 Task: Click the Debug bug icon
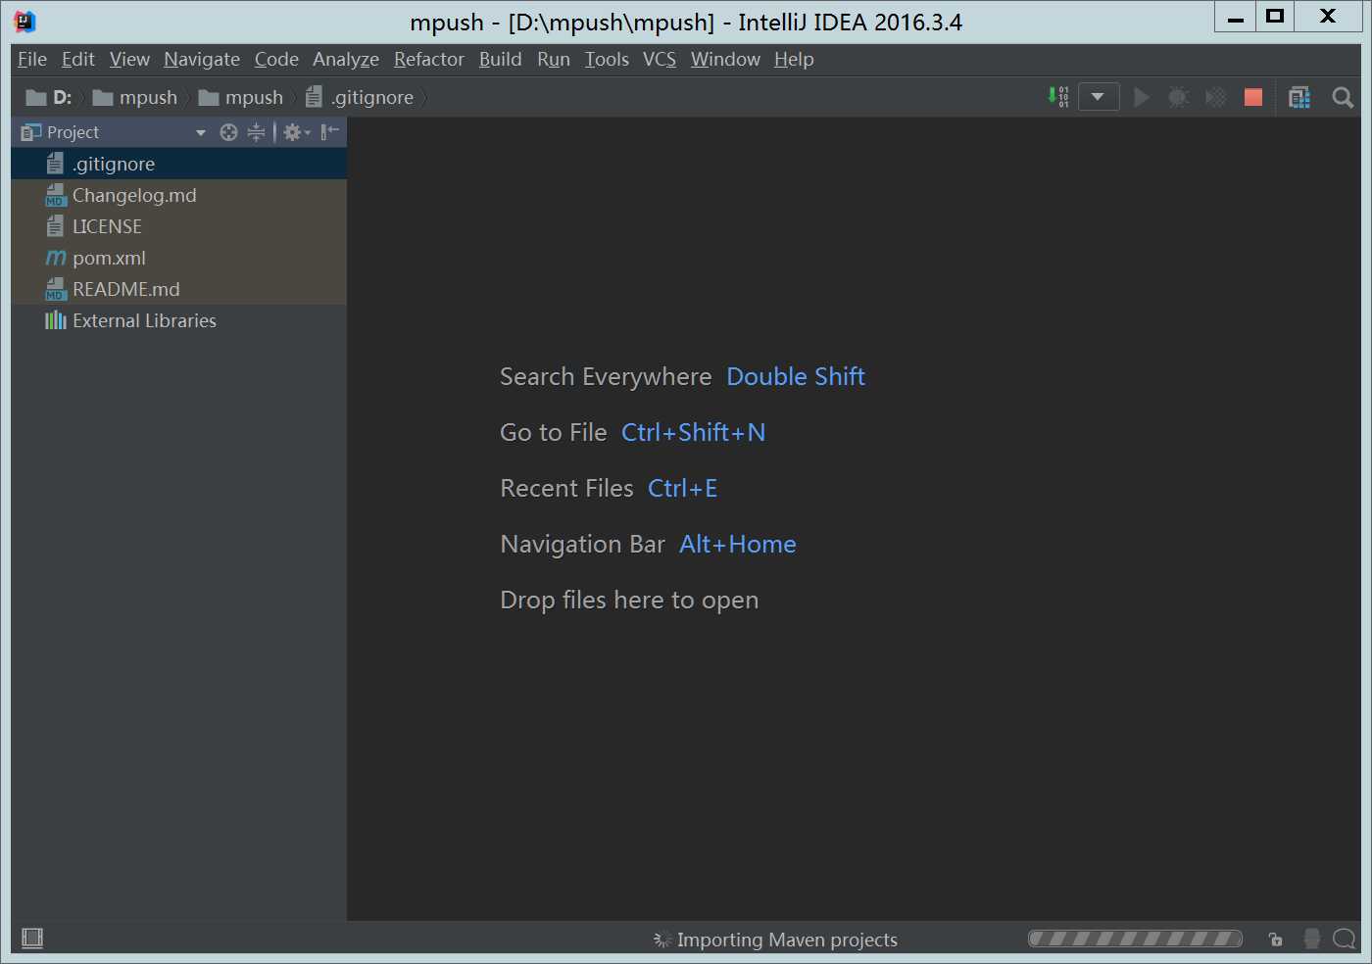pyautogui.click(x=1179, y=97)
